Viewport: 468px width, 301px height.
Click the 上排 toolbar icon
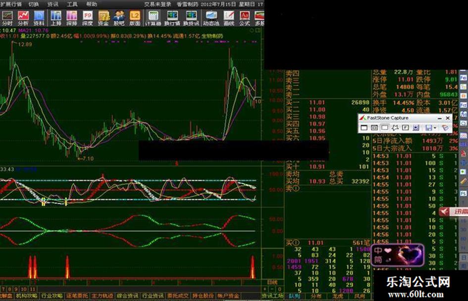(56, 18)
